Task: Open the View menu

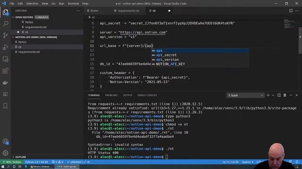Action: pos(45,3)
